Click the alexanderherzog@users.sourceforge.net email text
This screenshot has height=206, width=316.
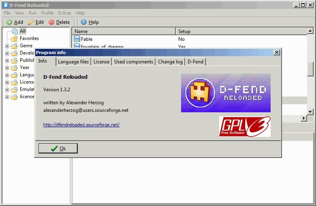pyautogui.click(x=86, y=110)
